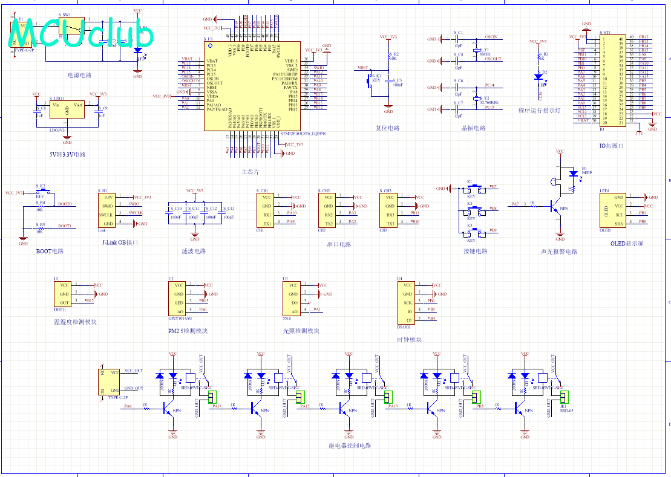Select the 'GND_OUT' label on TYPE-C connector

(x=134, y=388)
